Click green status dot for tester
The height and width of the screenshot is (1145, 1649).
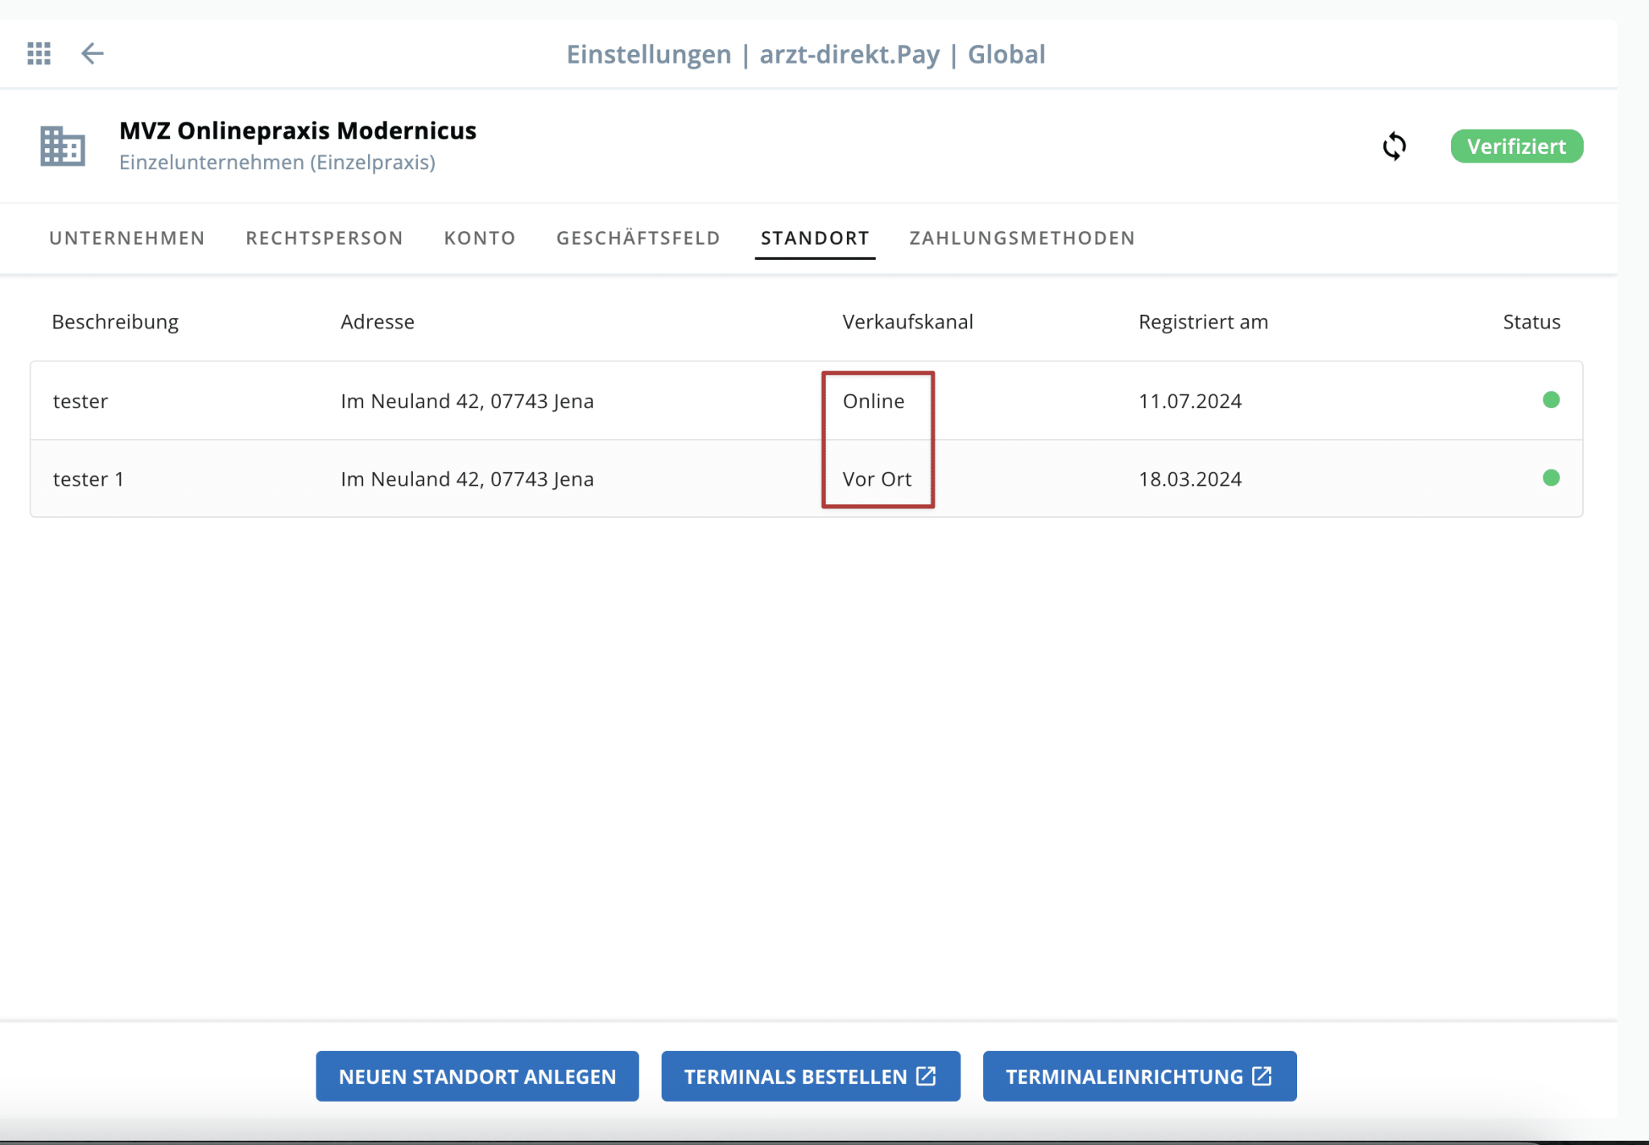point(1551,400)
